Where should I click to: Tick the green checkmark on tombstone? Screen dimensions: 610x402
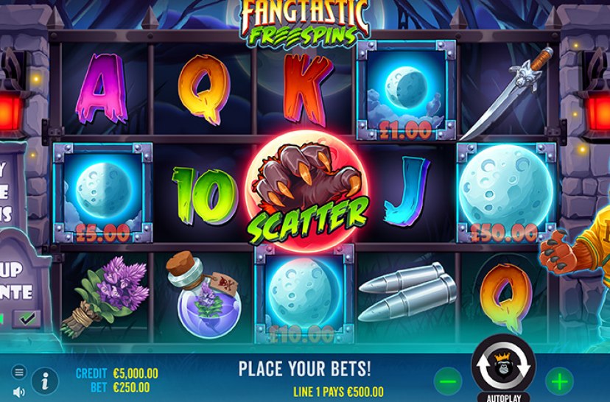click(27, 319)
